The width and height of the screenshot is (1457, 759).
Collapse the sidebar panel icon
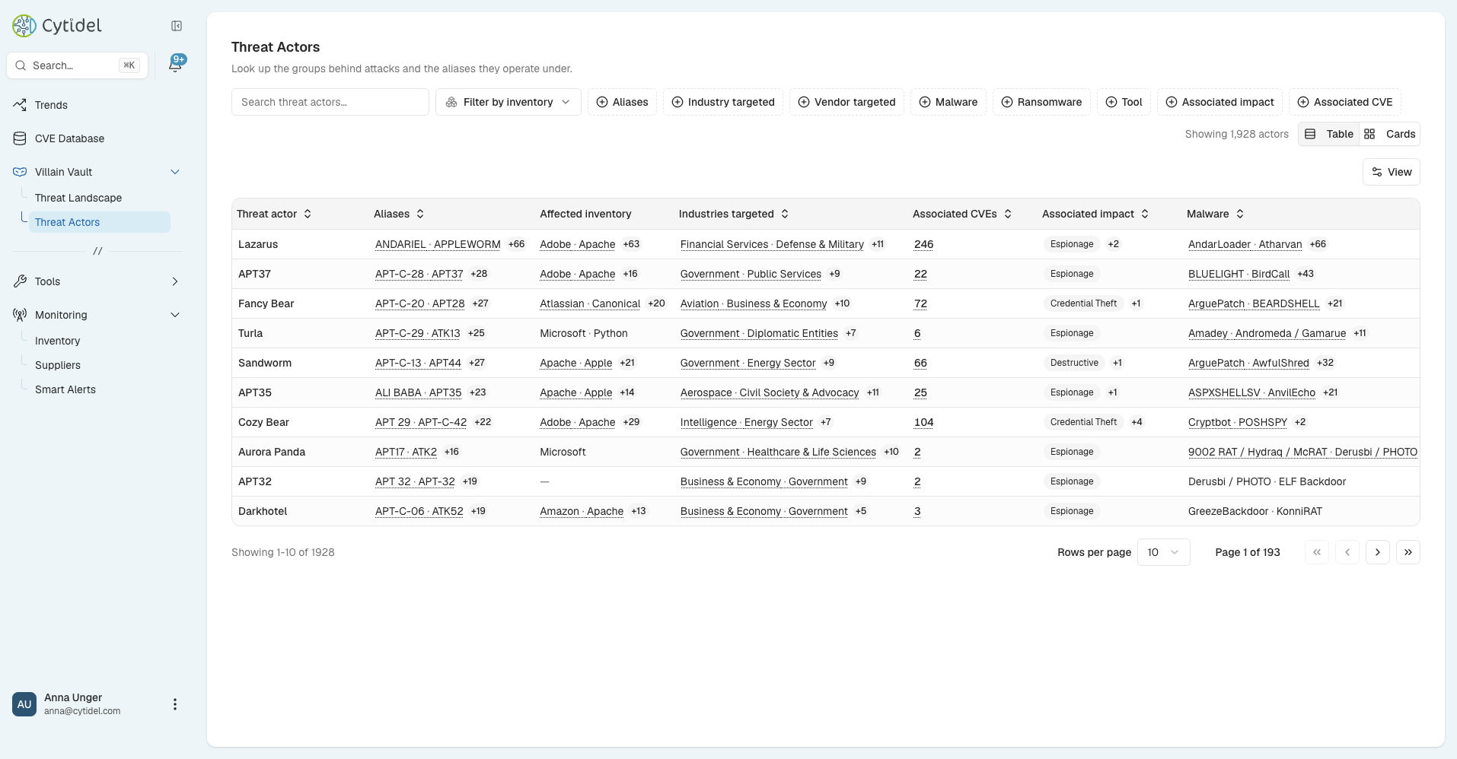click(177, 26)
